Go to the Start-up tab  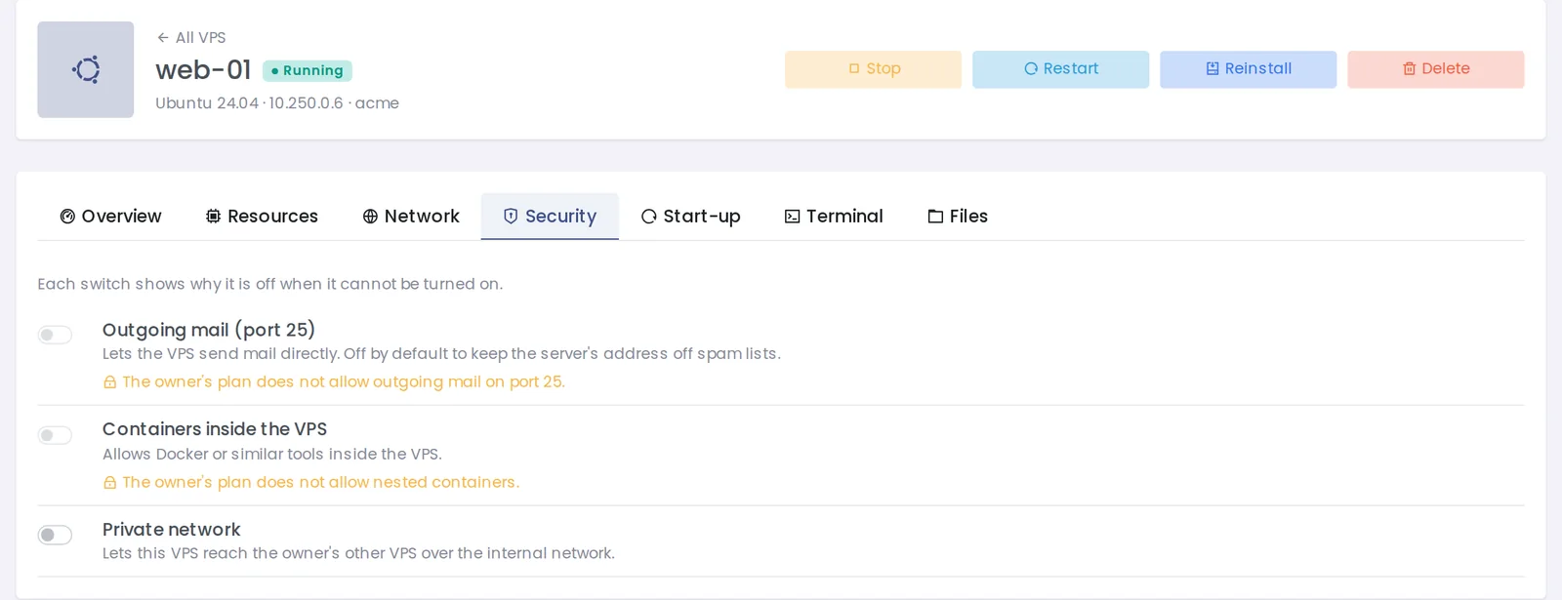pyautogui.click(x=690, y=217)
